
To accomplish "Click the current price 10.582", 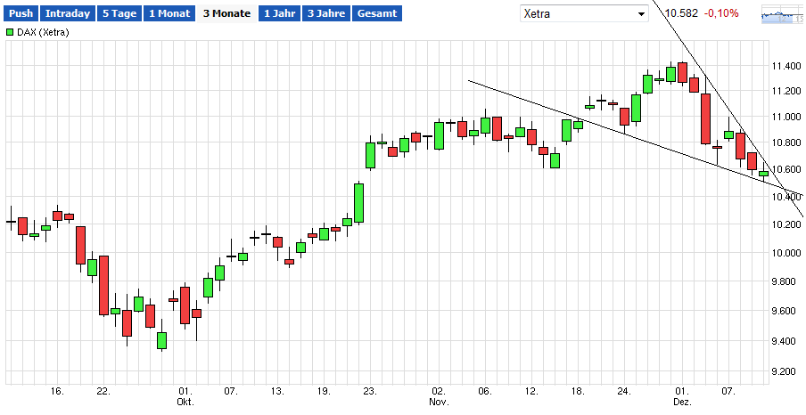I will tap(681, 13).
